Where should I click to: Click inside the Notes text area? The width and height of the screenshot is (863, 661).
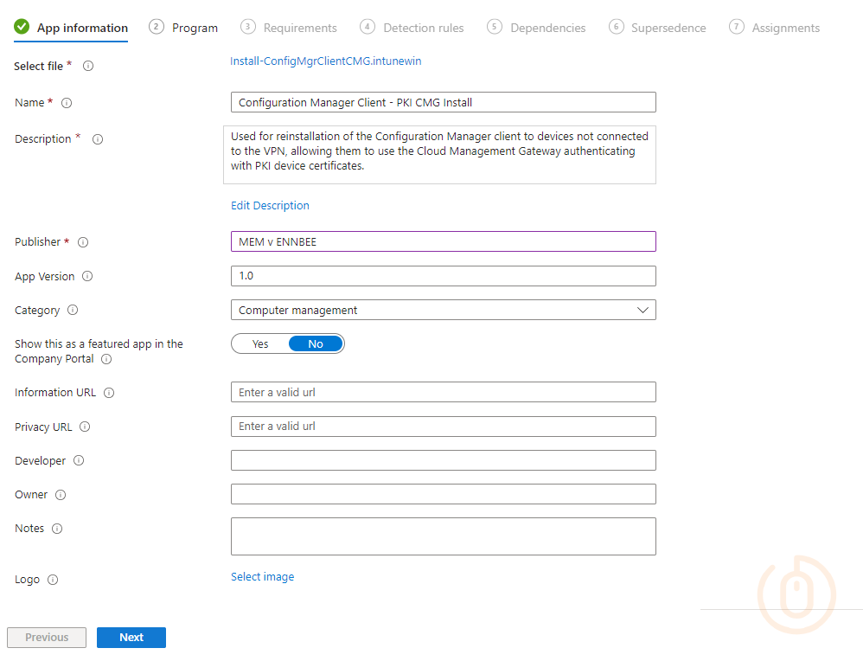(443, 536)
